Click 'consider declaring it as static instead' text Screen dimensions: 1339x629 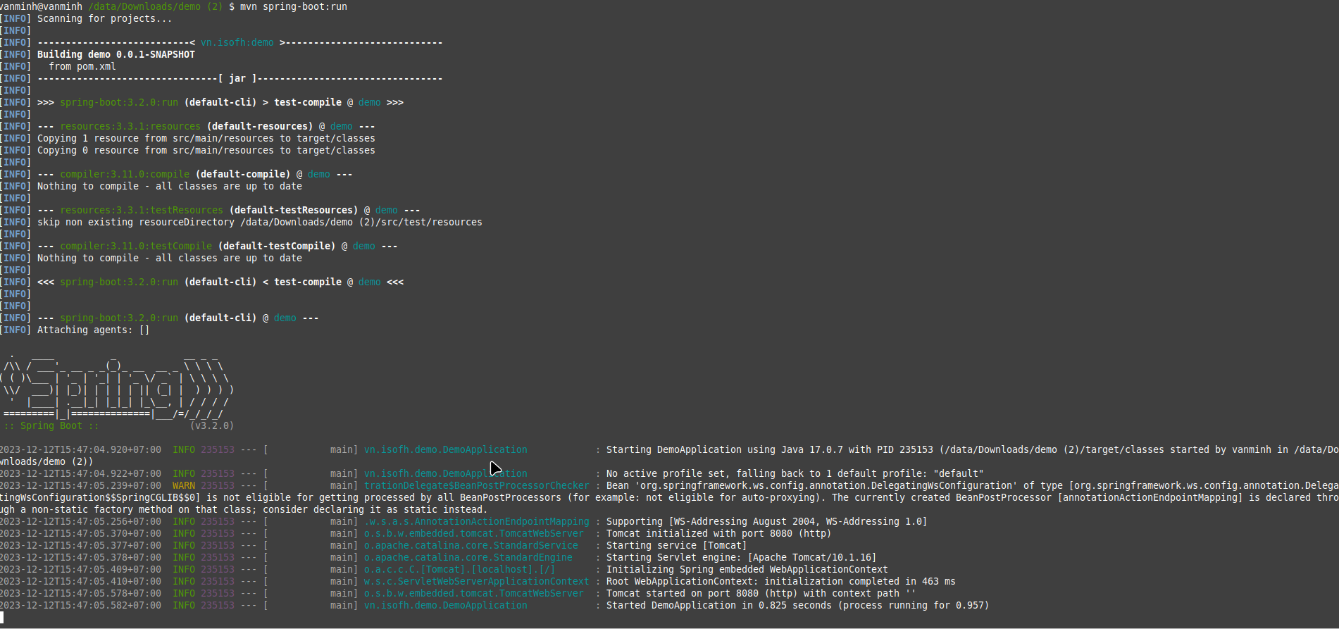(x=375, y=509)
